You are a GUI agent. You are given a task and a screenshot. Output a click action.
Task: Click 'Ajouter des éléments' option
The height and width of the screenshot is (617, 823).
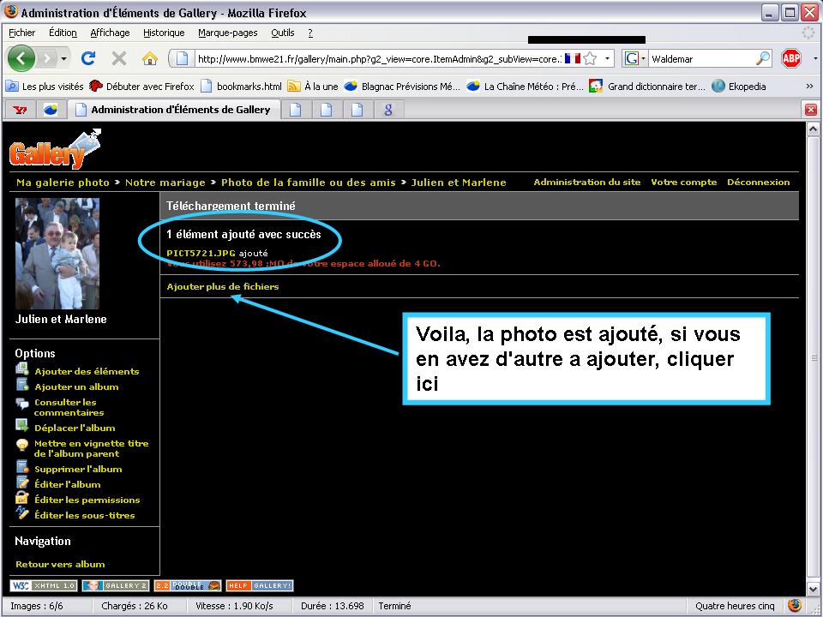[x=86, y=371]
